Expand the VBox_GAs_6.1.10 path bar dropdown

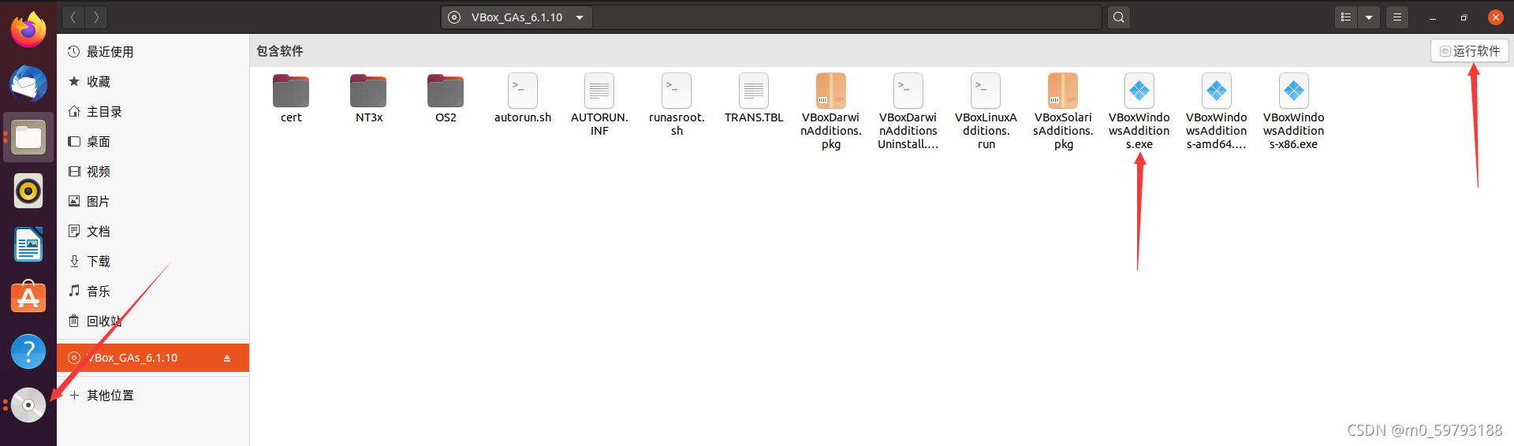click(580, 17)
